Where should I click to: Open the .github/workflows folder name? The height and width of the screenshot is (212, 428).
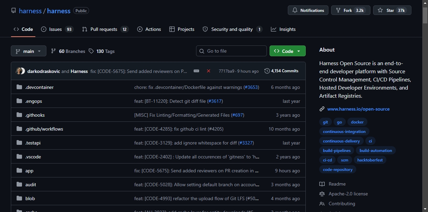click(44, 129)
